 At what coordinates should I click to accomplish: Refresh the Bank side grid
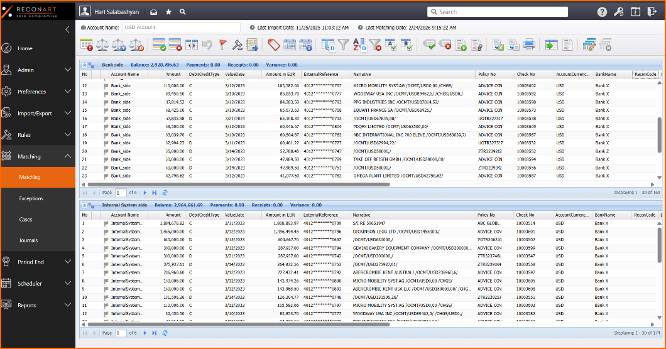(165, 193)
